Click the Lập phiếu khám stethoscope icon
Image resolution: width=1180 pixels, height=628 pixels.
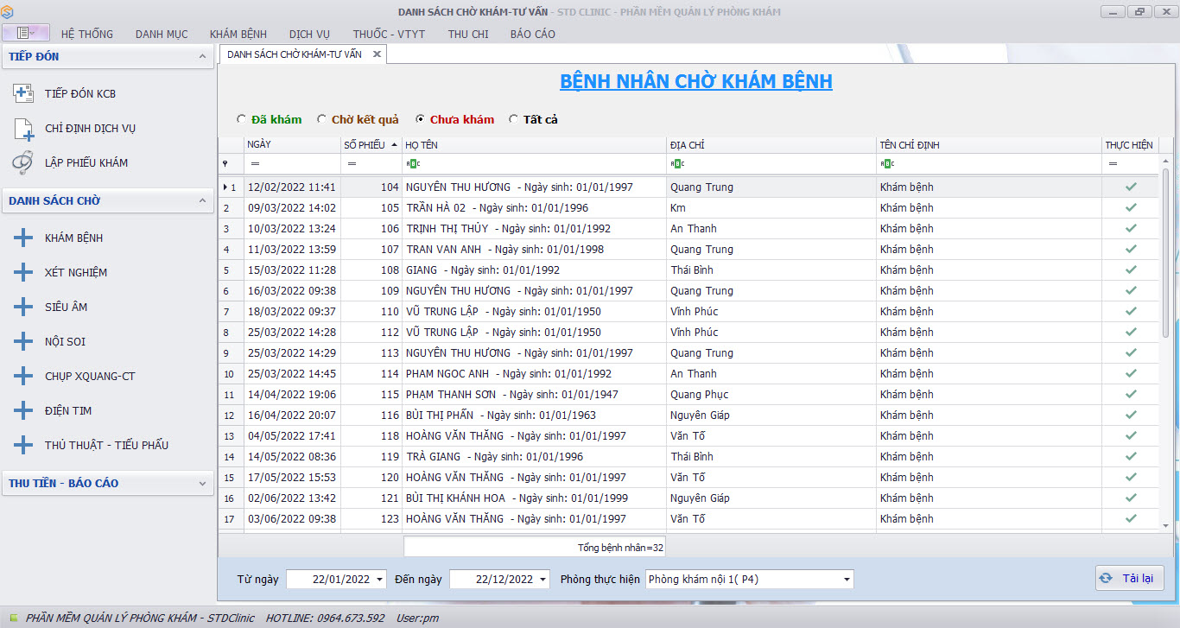[x=23, y=162]
